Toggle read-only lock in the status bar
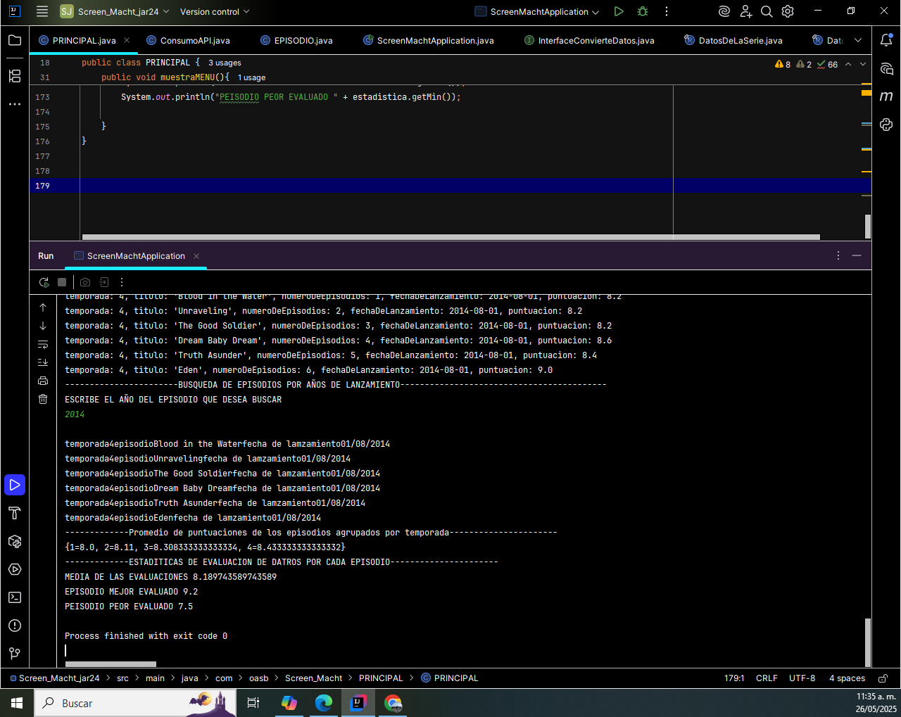The height and width of the screenshot is (717, 901). pos(883,678)
